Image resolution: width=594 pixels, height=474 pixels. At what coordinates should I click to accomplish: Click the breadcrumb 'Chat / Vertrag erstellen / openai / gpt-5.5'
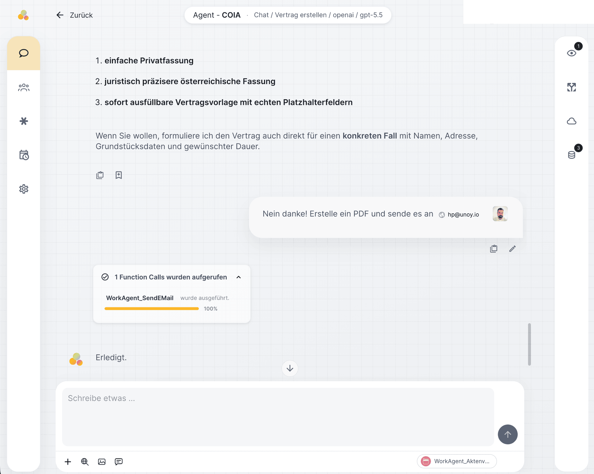tap(318, 15)
